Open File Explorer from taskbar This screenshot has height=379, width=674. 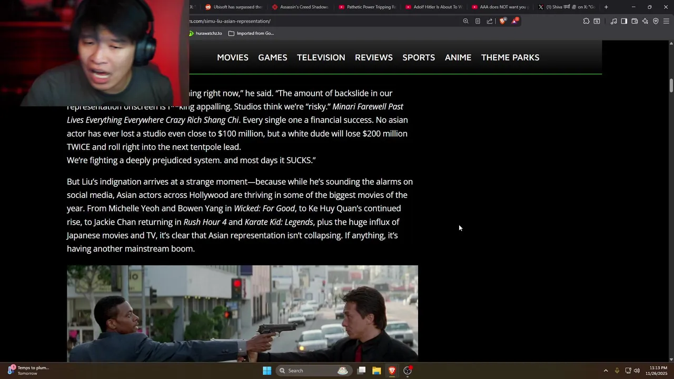376,371
